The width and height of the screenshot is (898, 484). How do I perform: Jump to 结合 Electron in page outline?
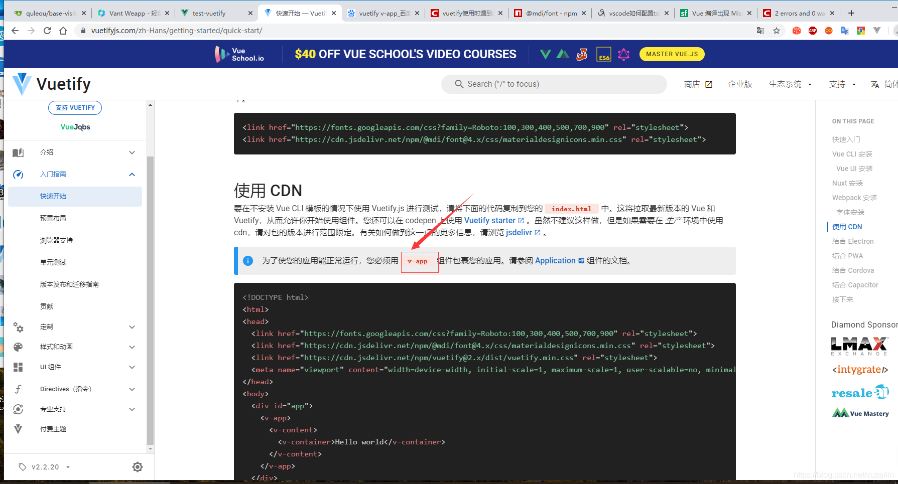click(x=853, y=241)
